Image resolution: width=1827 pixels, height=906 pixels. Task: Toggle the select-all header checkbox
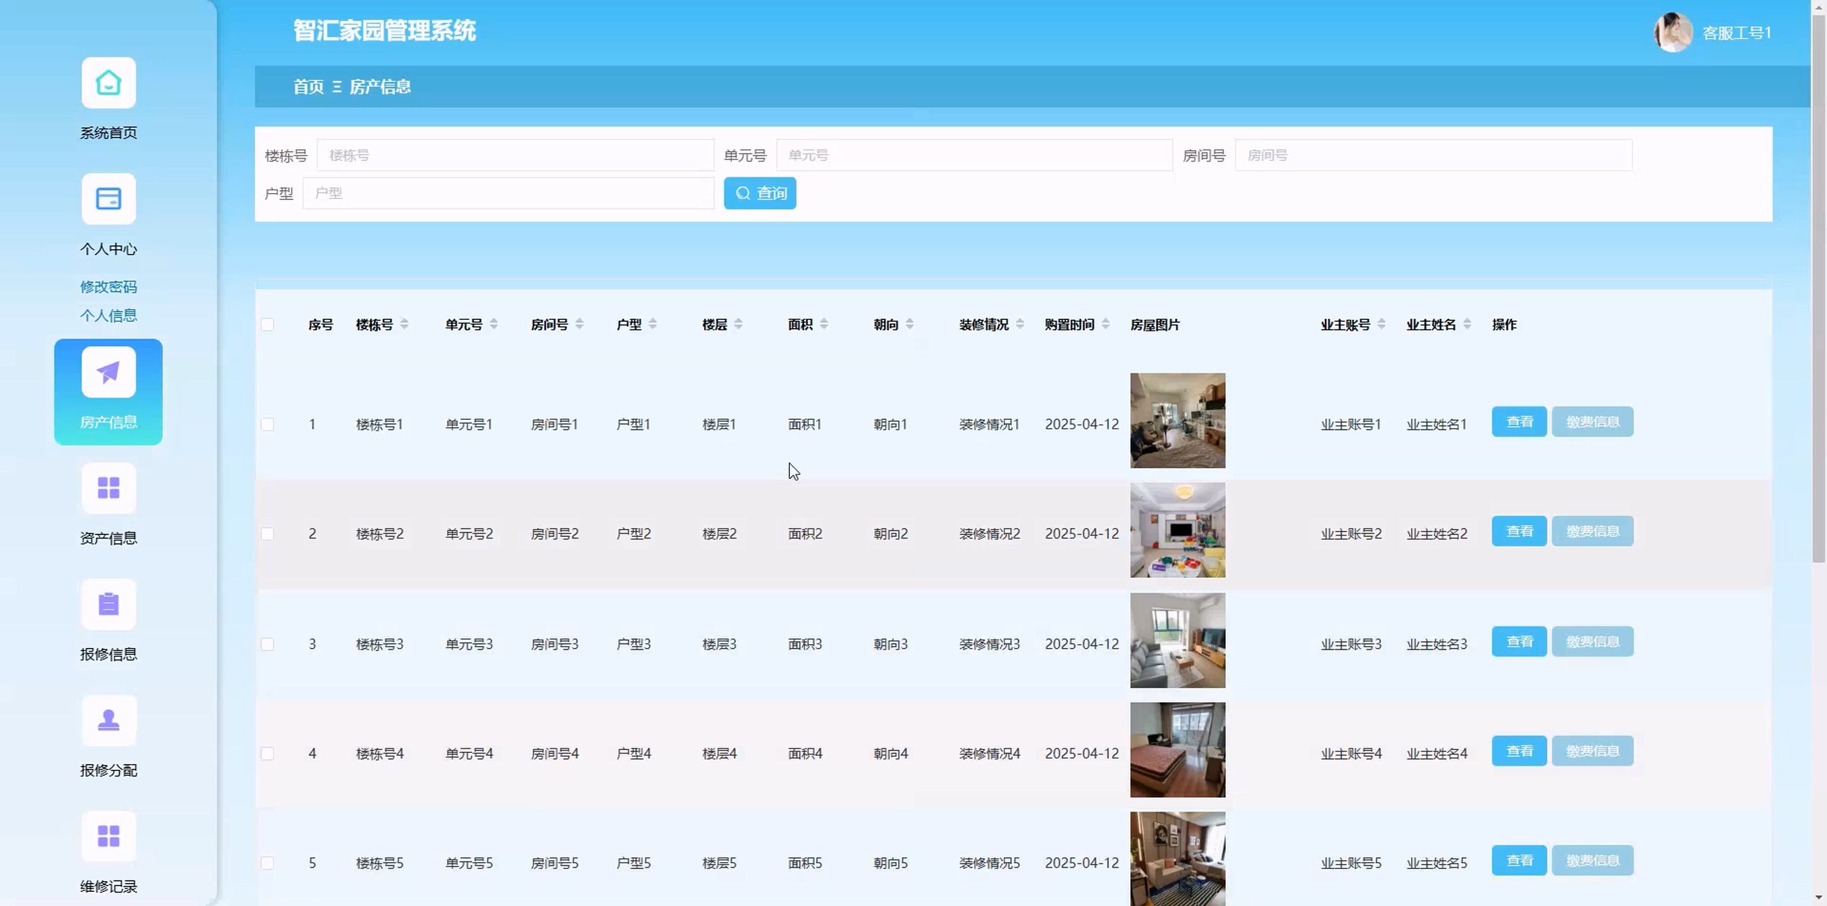coord(268,325)
